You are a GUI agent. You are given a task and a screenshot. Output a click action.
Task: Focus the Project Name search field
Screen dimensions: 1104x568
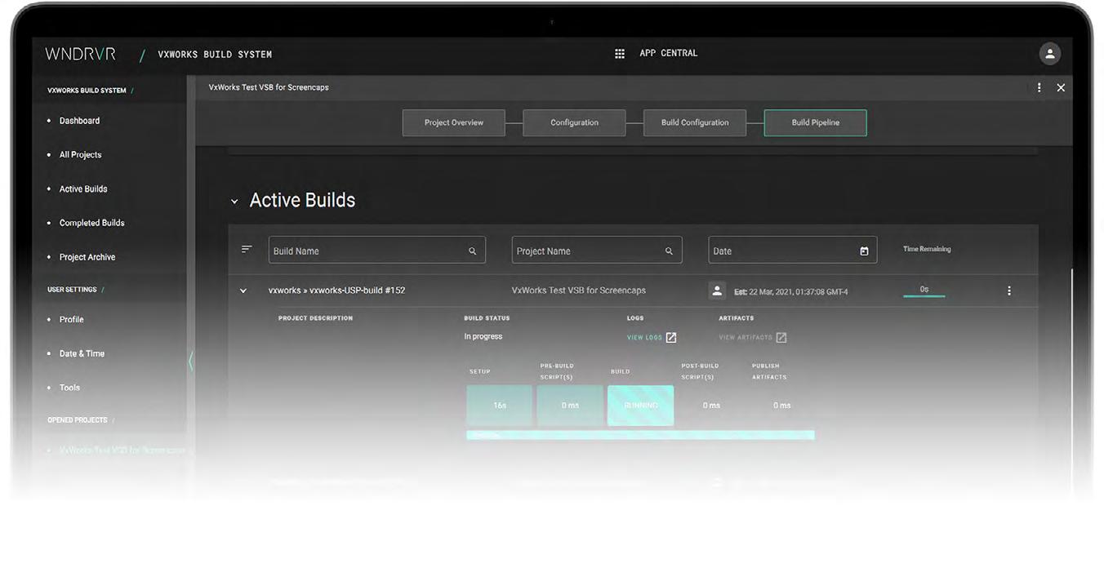pos(596,251)
